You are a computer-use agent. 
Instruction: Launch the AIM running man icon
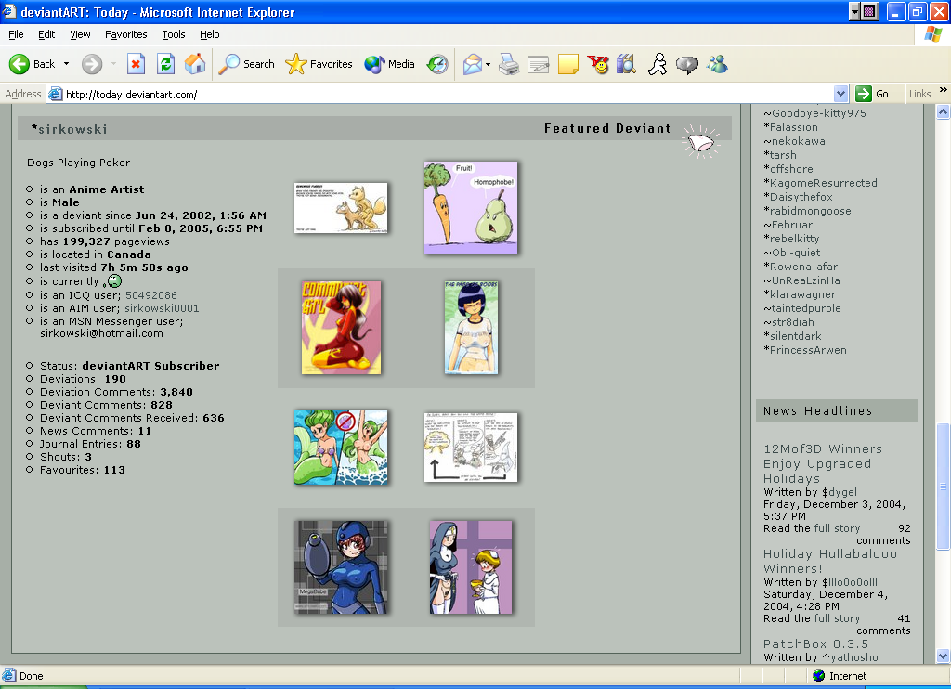[657, 64]
